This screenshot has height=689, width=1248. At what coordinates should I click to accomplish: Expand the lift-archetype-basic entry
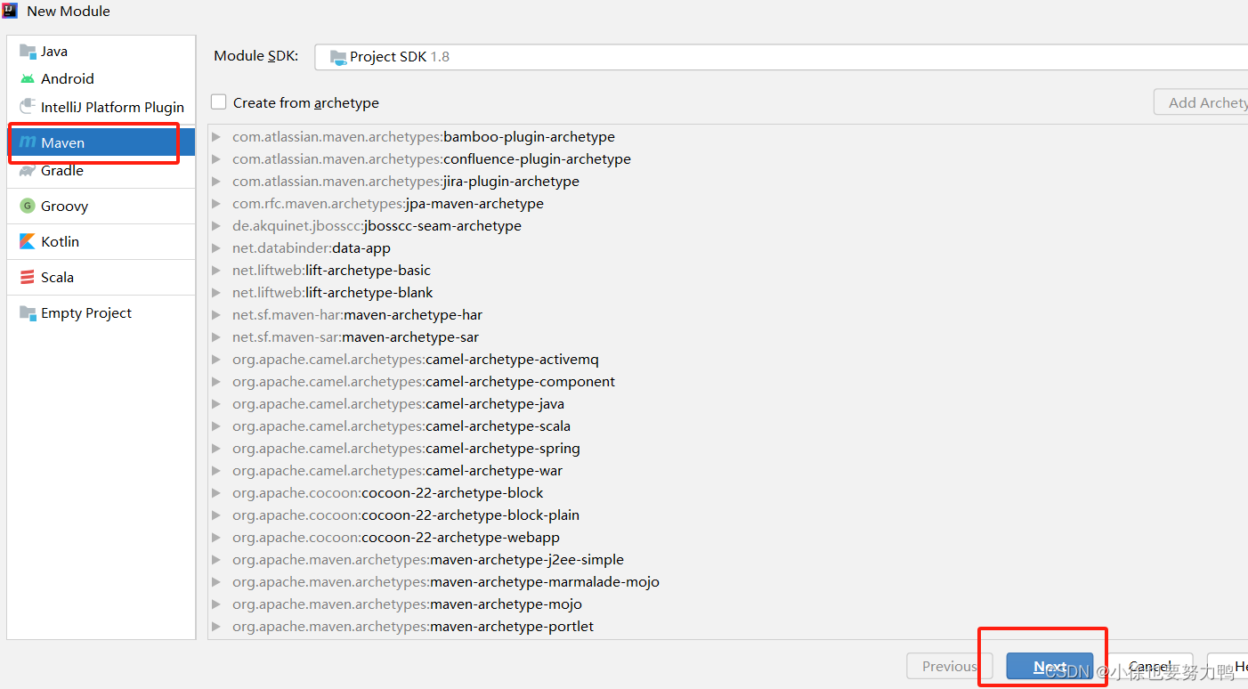pos(216,271)
